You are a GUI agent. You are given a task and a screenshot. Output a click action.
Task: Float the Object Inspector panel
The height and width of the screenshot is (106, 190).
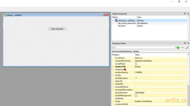(x=185, y=14)
